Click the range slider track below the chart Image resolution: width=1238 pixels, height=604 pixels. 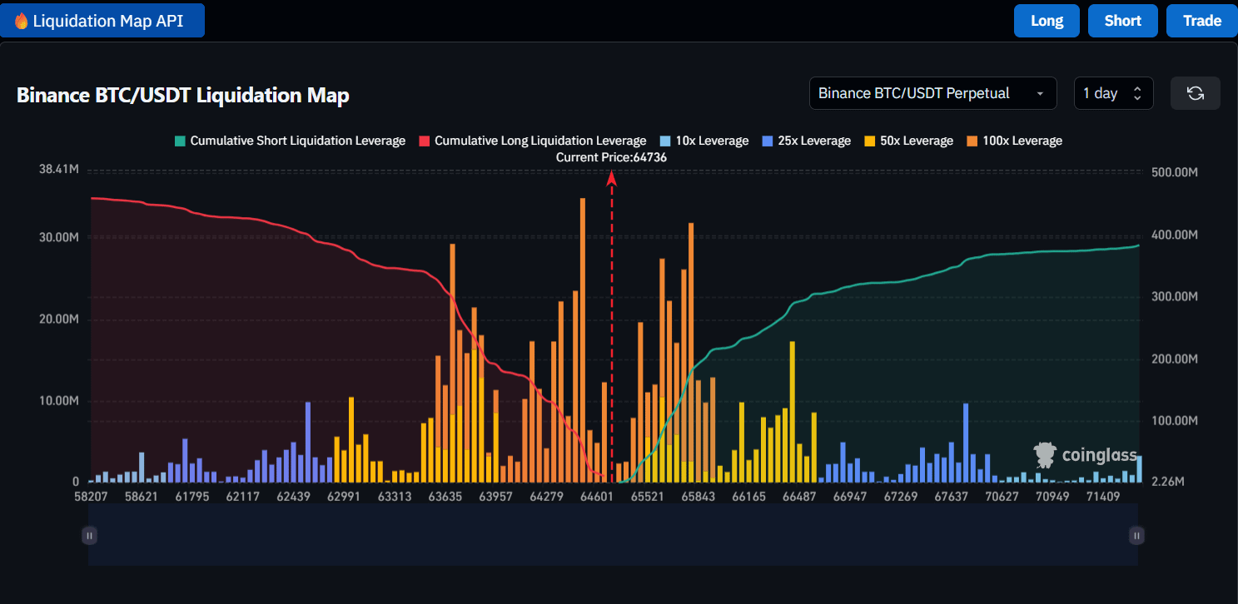(613, 536)
